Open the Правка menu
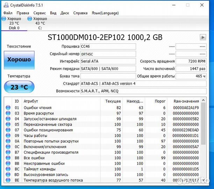This screenshot has height=189, width=214. tap(23, 13)
